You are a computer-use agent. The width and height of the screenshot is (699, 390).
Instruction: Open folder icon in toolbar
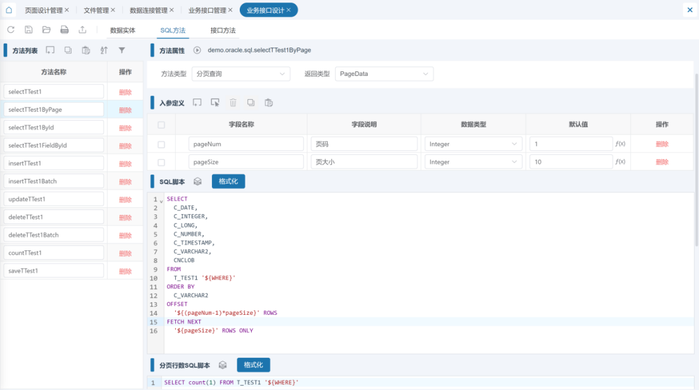46,30
